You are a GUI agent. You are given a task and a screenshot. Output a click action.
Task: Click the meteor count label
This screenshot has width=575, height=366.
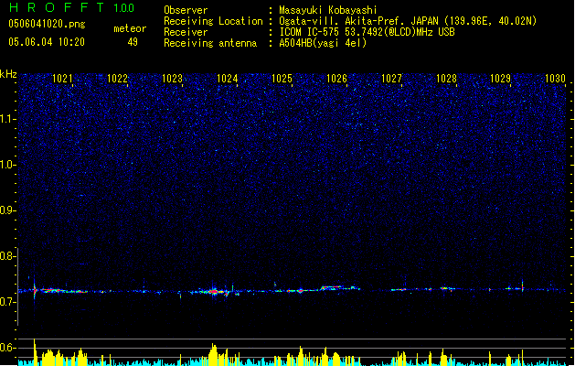coord(130,28)
